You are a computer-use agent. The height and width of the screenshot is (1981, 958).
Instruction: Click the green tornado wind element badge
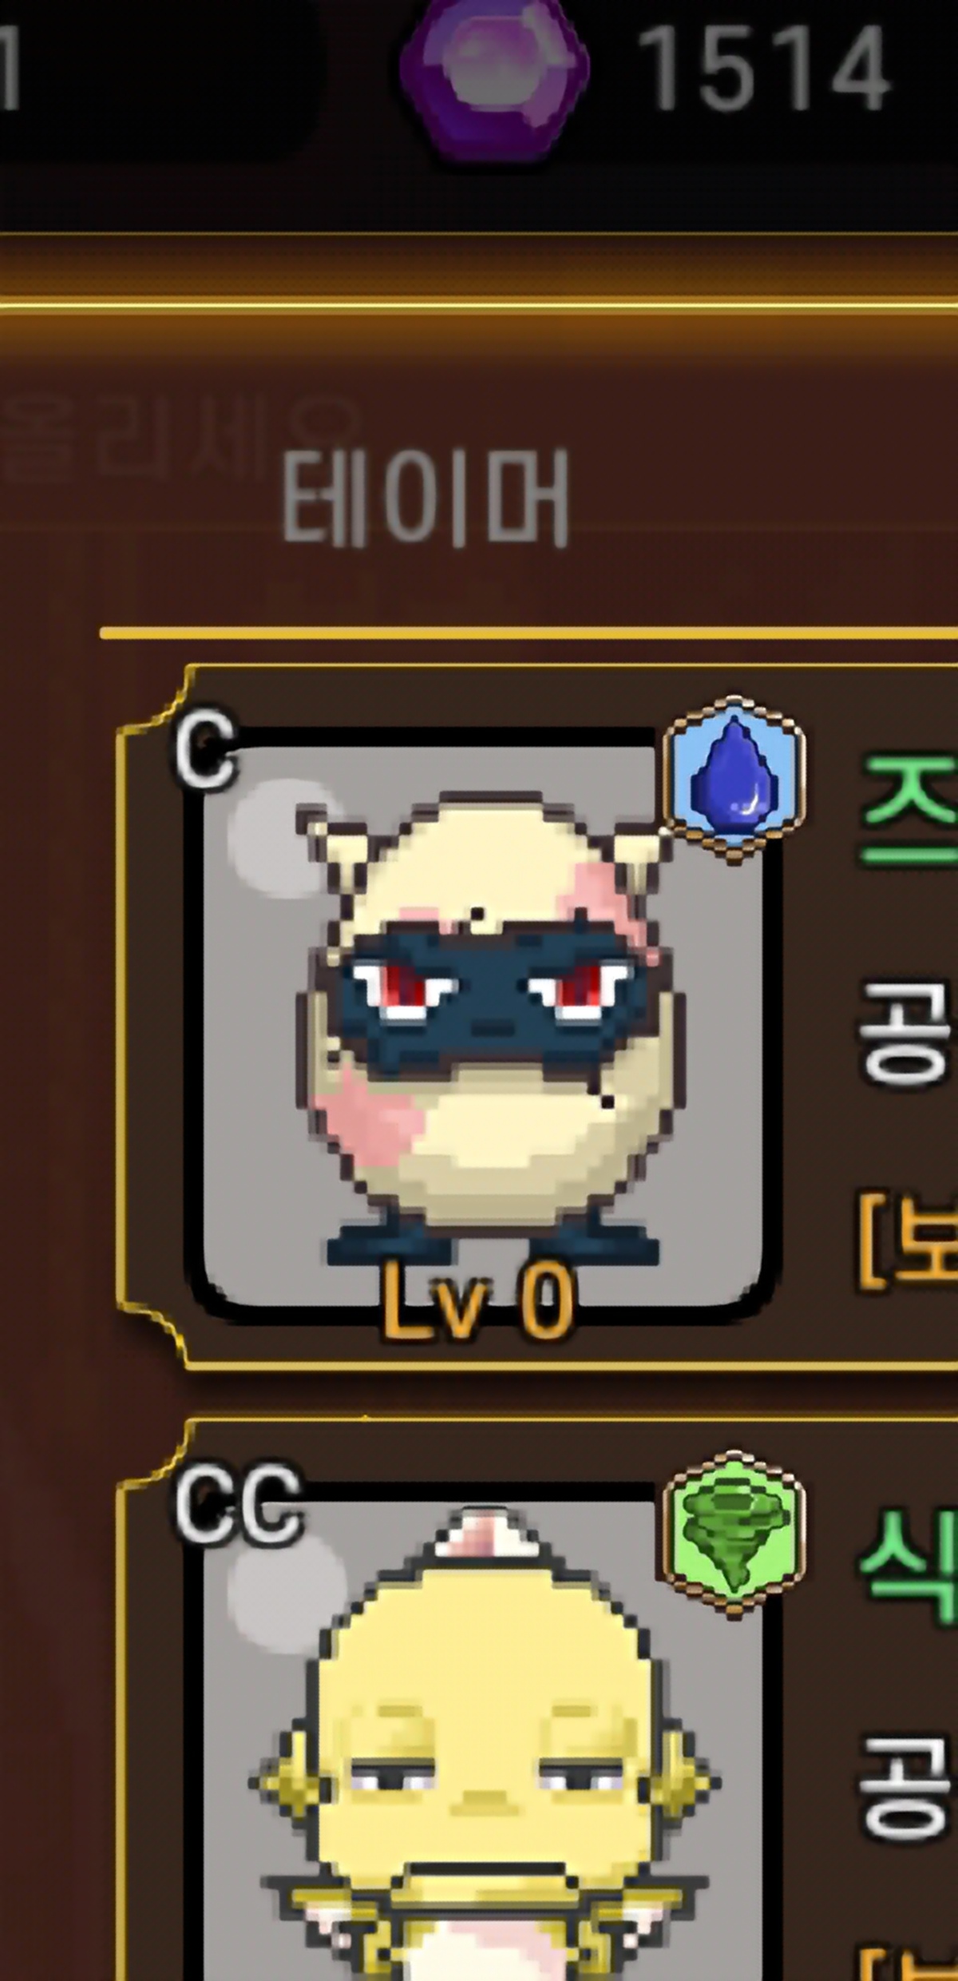tap(734, 1534)
